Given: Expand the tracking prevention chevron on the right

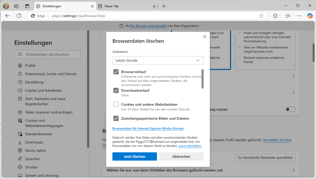Looking at the screenshot, I should pyautogui.click(x=293, y=76).
